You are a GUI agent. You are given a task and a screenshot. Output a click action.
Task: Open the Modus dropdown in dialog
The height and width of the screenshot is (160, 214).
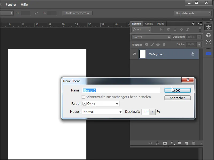click(102, 112)
